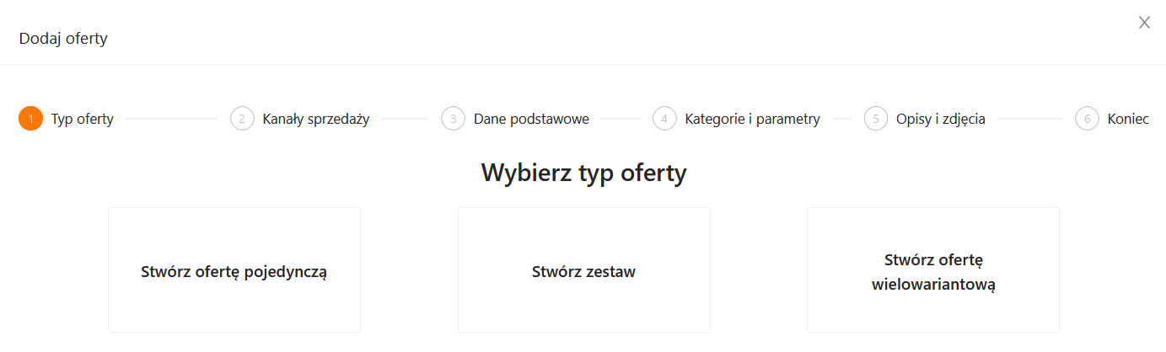Click the step 2 number circle

pyautogui.click(x=242, y=119)
